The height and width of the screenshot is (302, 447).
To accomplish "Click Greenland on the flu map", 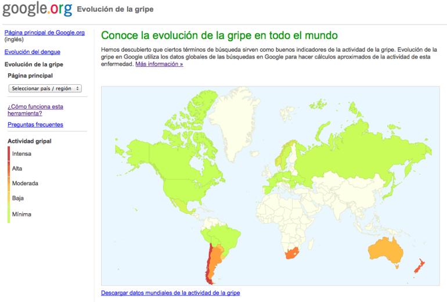I will click(234, 123).
